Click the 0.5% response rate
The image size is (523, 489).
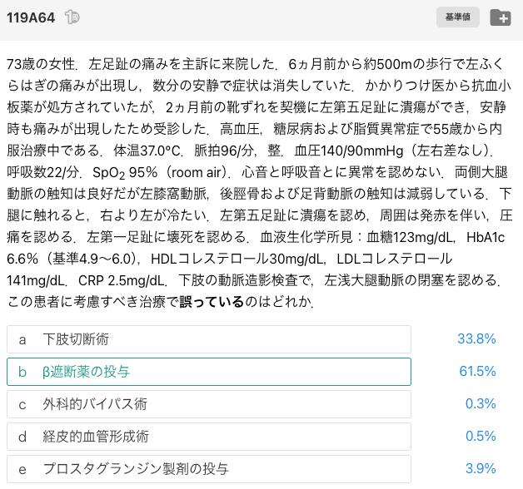coord(481,436)
